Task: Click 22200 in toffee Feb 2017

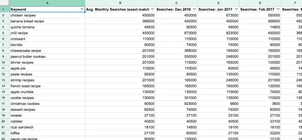Action: [260, 133]
